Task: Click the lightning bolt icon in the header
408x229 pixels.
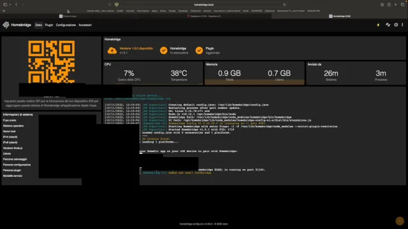Action: pyautogui.click(x=378, y=25)
